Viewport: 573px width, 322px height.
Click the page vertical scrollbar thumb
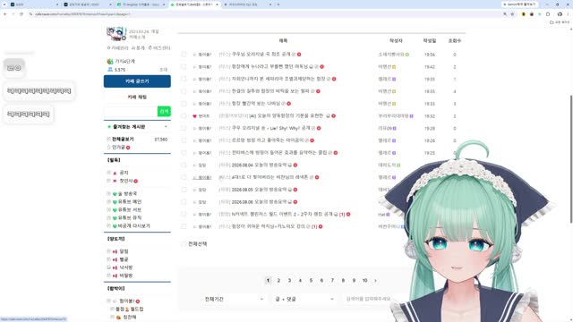tap(571, 159)
